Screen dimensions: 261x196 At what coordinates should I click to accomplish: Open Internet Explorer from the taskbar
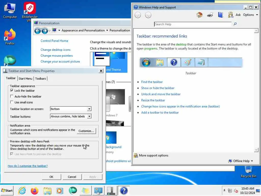click(x=22, y=190)
